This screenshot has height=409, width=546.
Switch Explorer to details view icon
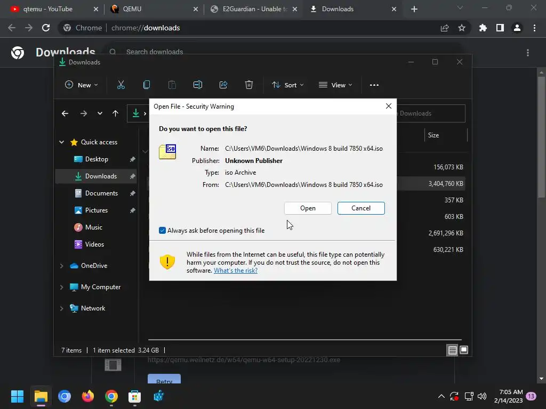(x=452, y=350)
